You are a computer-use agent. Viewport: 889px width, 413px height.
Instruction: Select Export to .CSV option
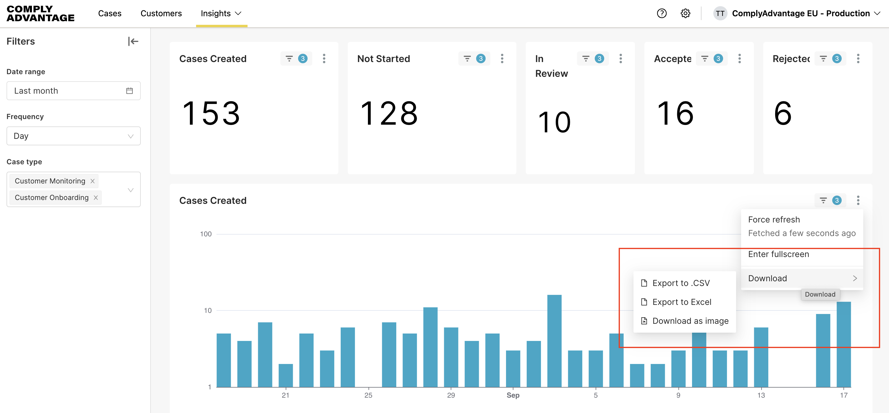(x=681, y=283)
